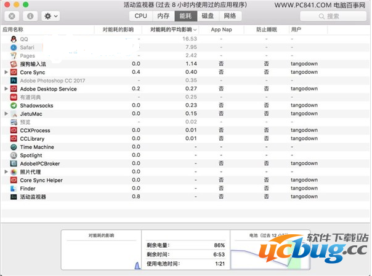Click the AdobeIPCBroker row name
Viewport: 372px width, 276px height.
pos(40,164)
